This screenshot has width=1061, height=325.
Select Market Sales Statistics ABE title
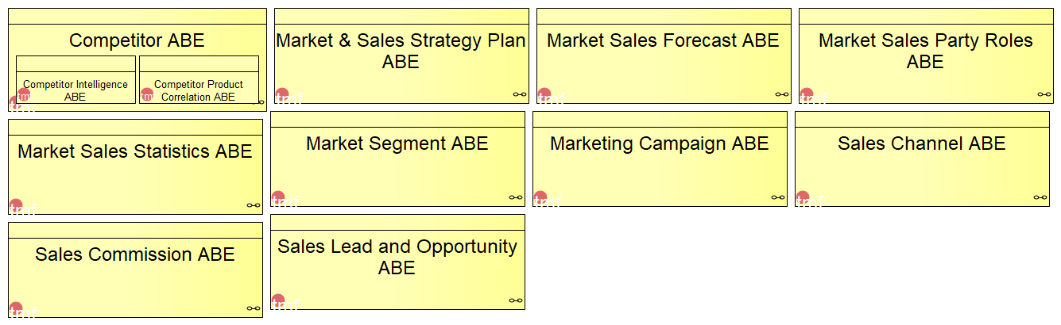pos(135,151)
